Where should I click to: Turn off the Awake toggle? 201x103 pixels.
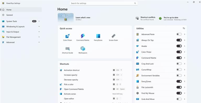tap(179, 46)
